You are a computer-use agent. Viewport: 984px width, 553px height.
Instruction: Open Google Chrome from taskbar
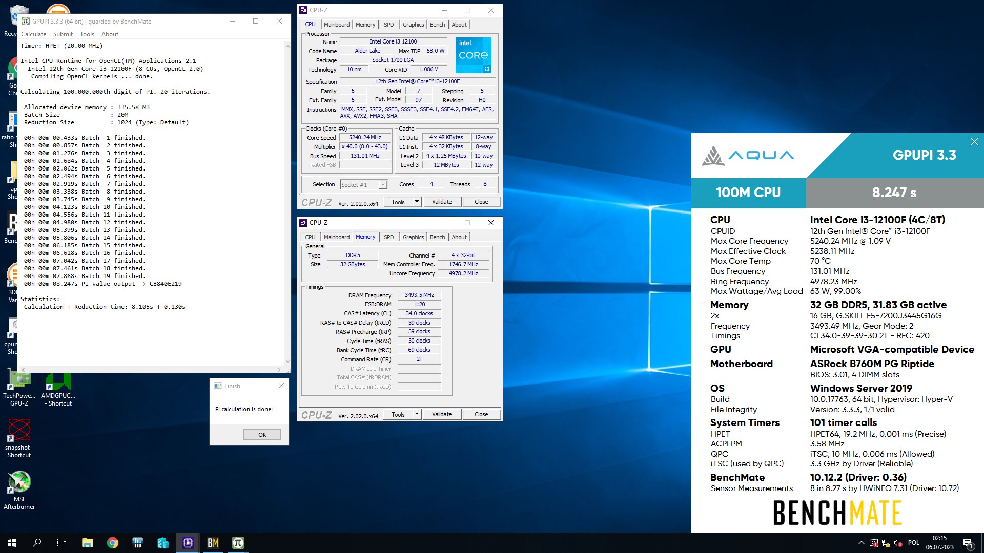112,543
